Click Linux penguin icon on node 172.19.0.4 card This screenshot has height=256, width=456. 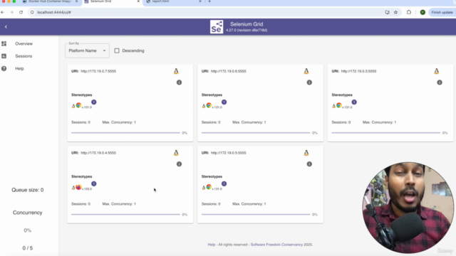click(x=176, y=153)
